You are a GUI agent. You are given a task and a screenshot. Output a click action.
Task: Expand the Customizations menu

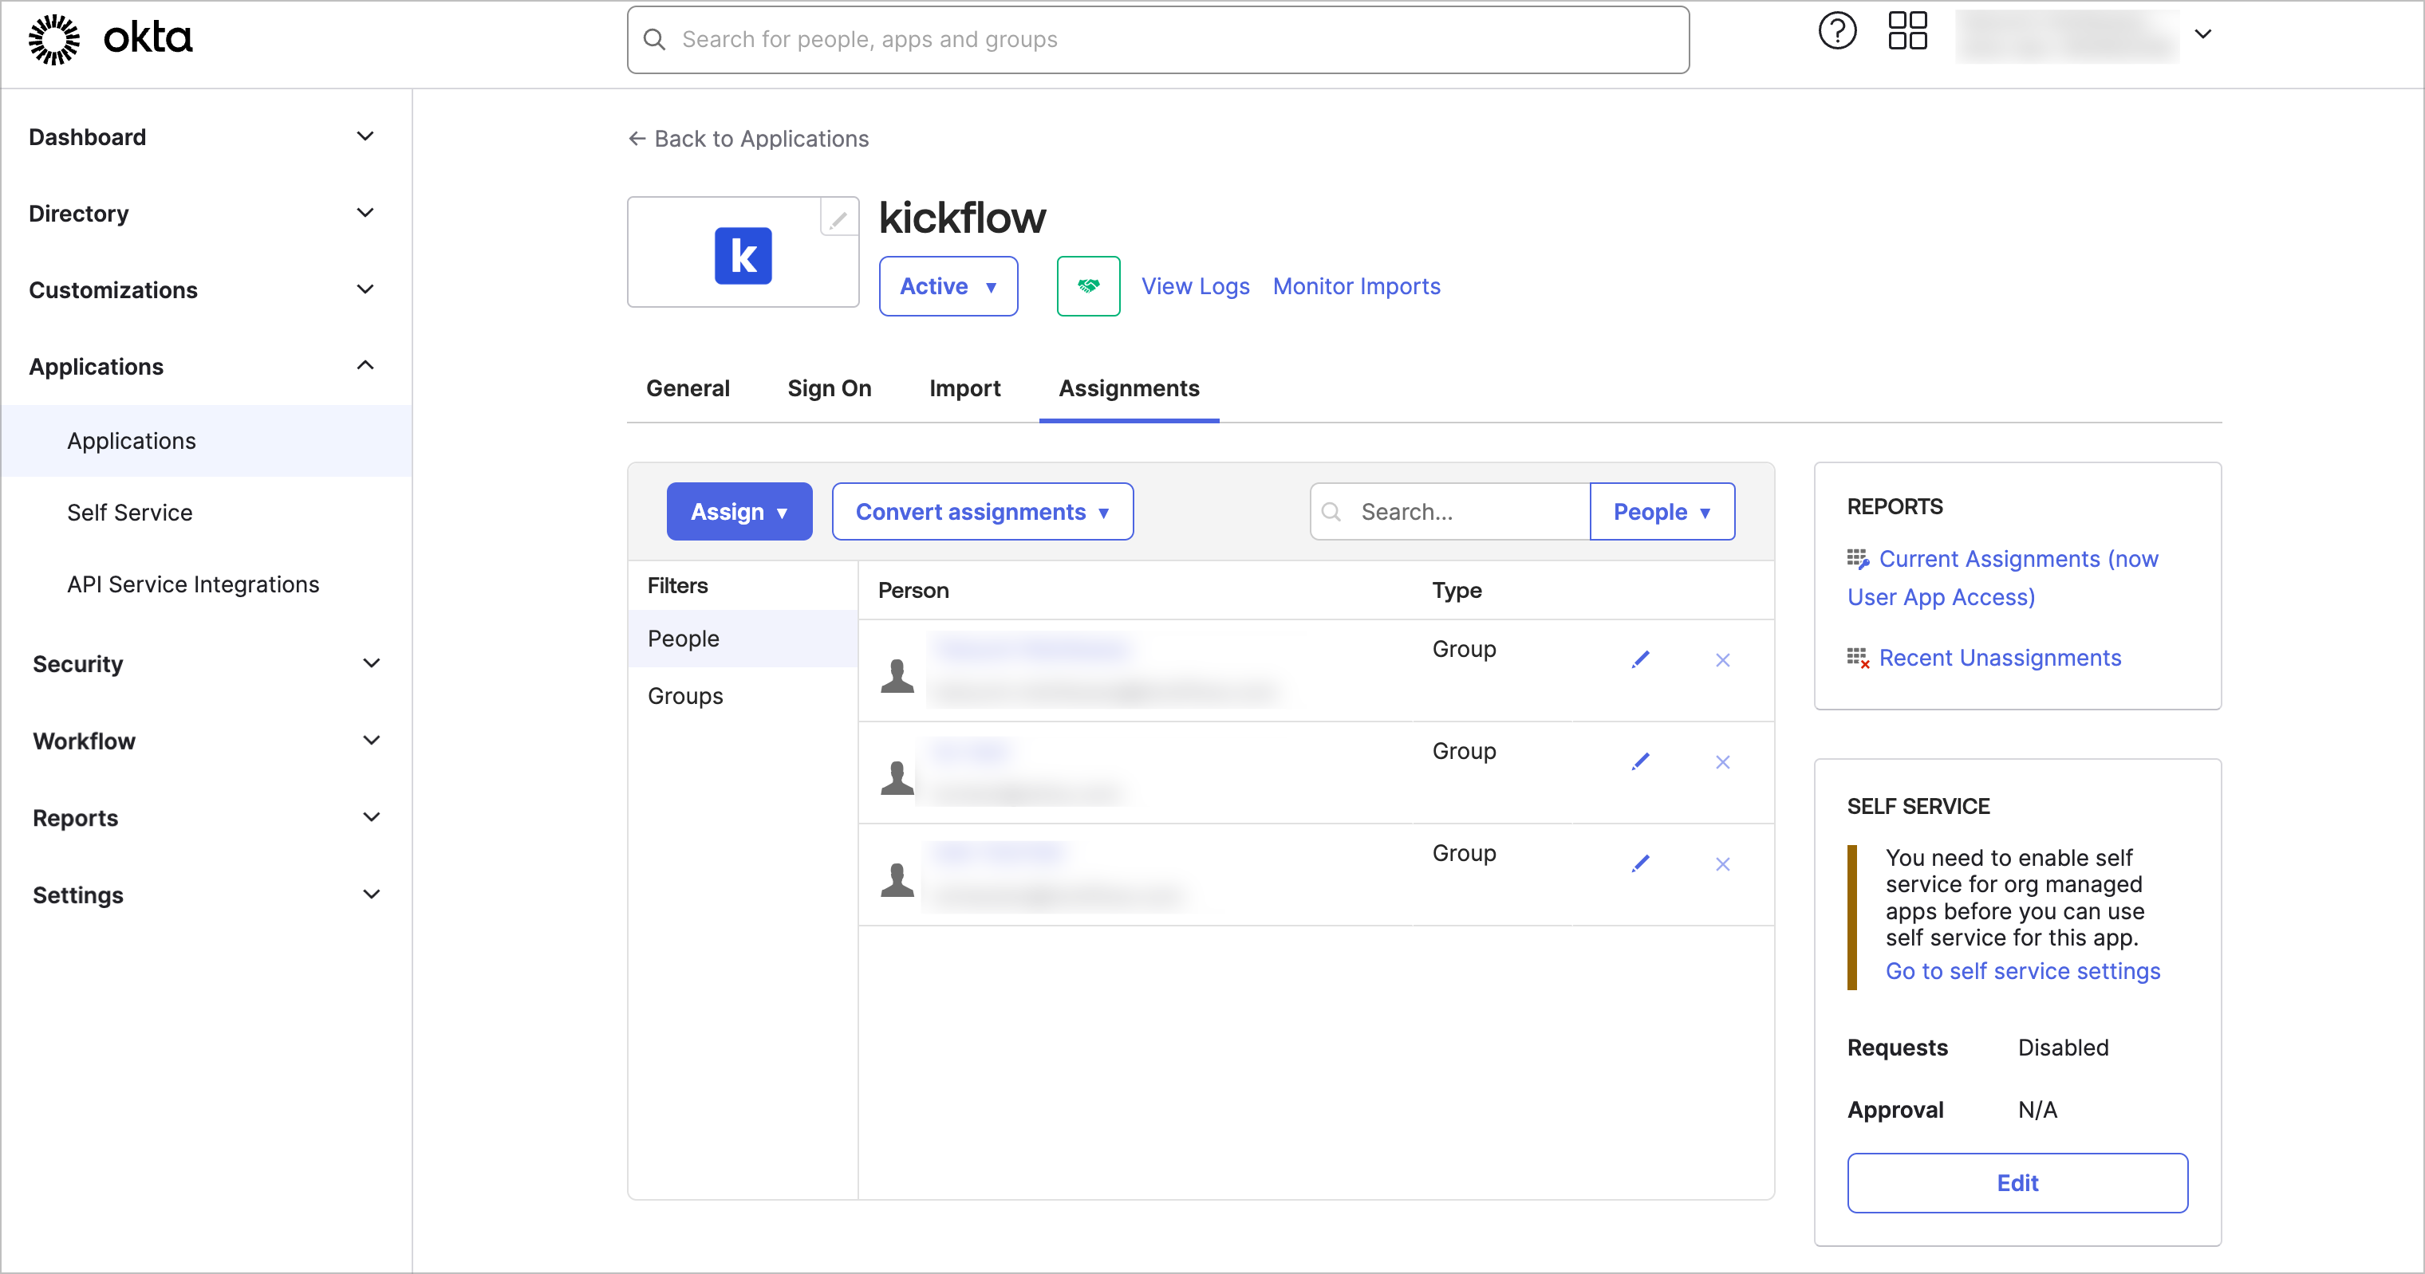pos(365,289)
